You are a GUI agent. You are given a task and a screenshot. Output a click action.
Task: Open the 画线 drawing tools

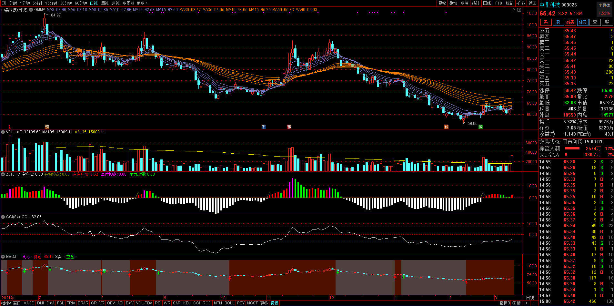pyautogui.click(x=487, y=3)
